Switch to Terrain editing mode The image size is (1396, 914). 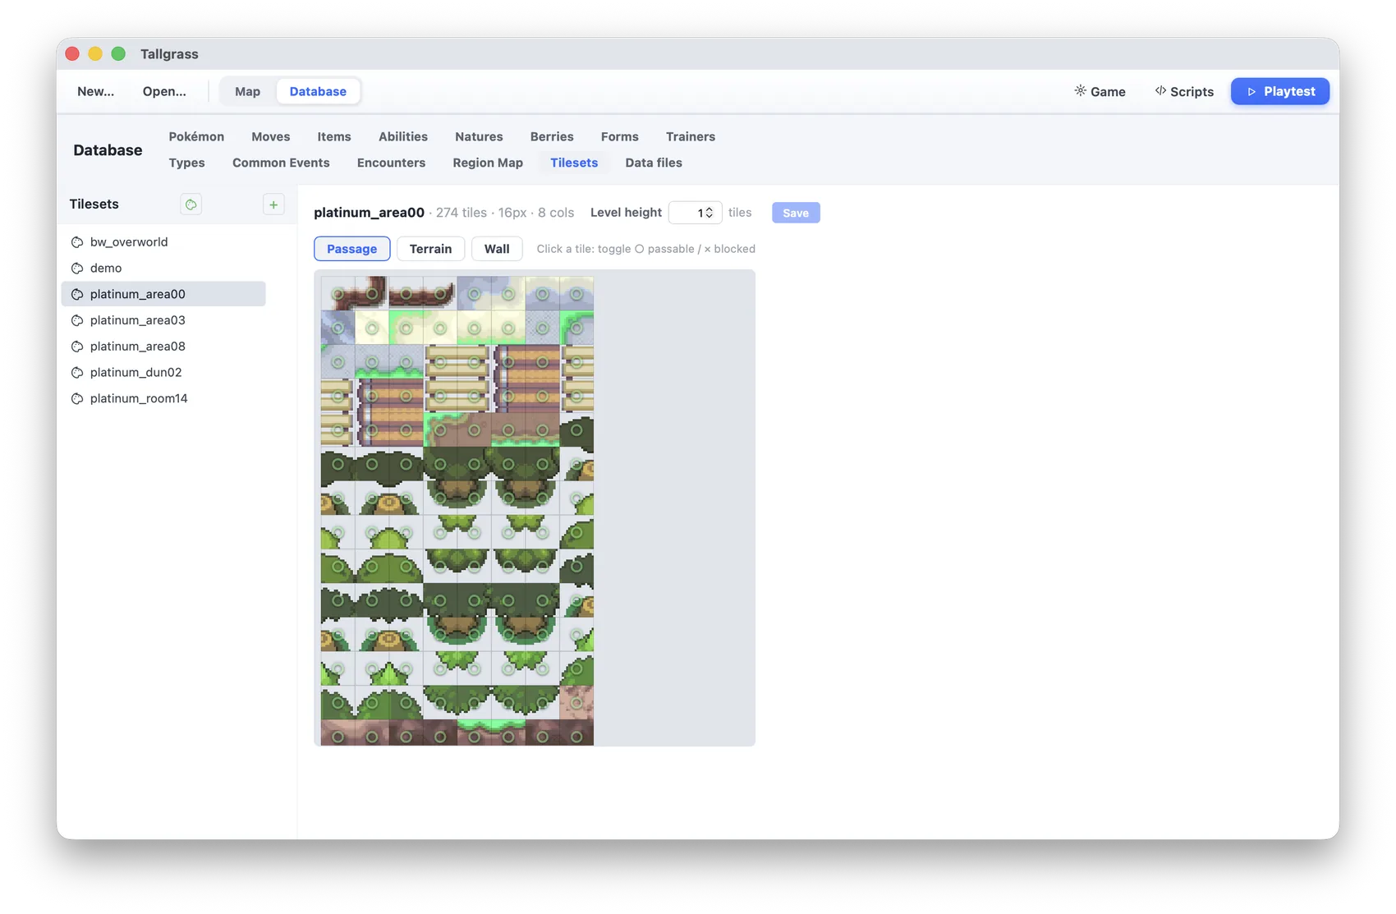430,249
